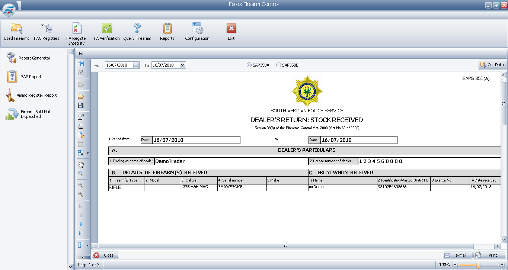Screen dimensions: 508x270
Task: Expand the preview toolbar overflow arrow
Action: coord(83,257)
